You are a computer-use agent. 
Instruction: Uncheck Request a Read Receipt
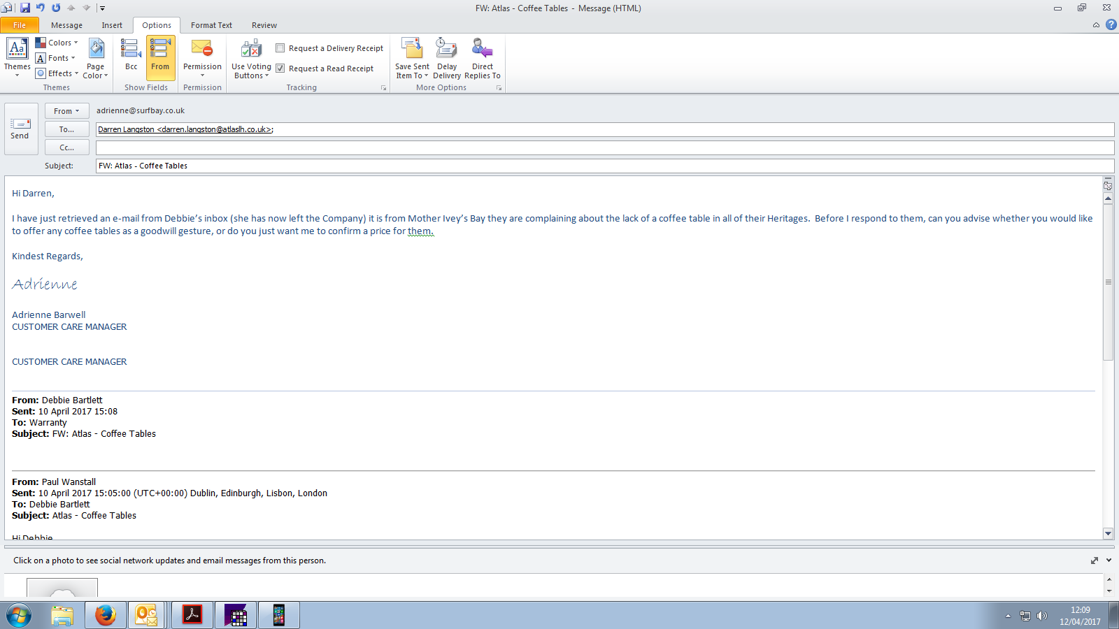point(325,68)
